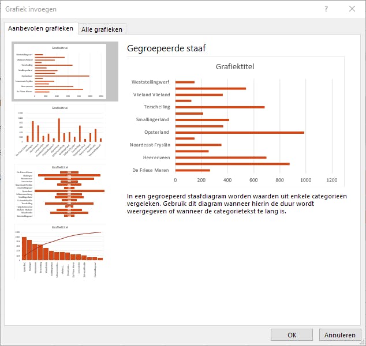Click the Opsterland axis label

[156, 132]
